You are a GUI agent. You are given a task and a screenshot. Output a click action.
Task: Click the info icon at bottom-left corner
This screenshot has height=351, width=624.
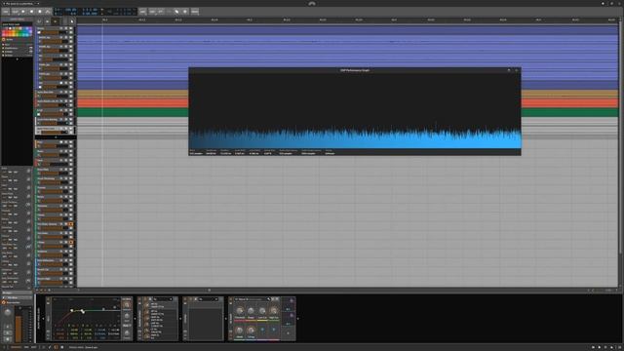click(4, 347)
